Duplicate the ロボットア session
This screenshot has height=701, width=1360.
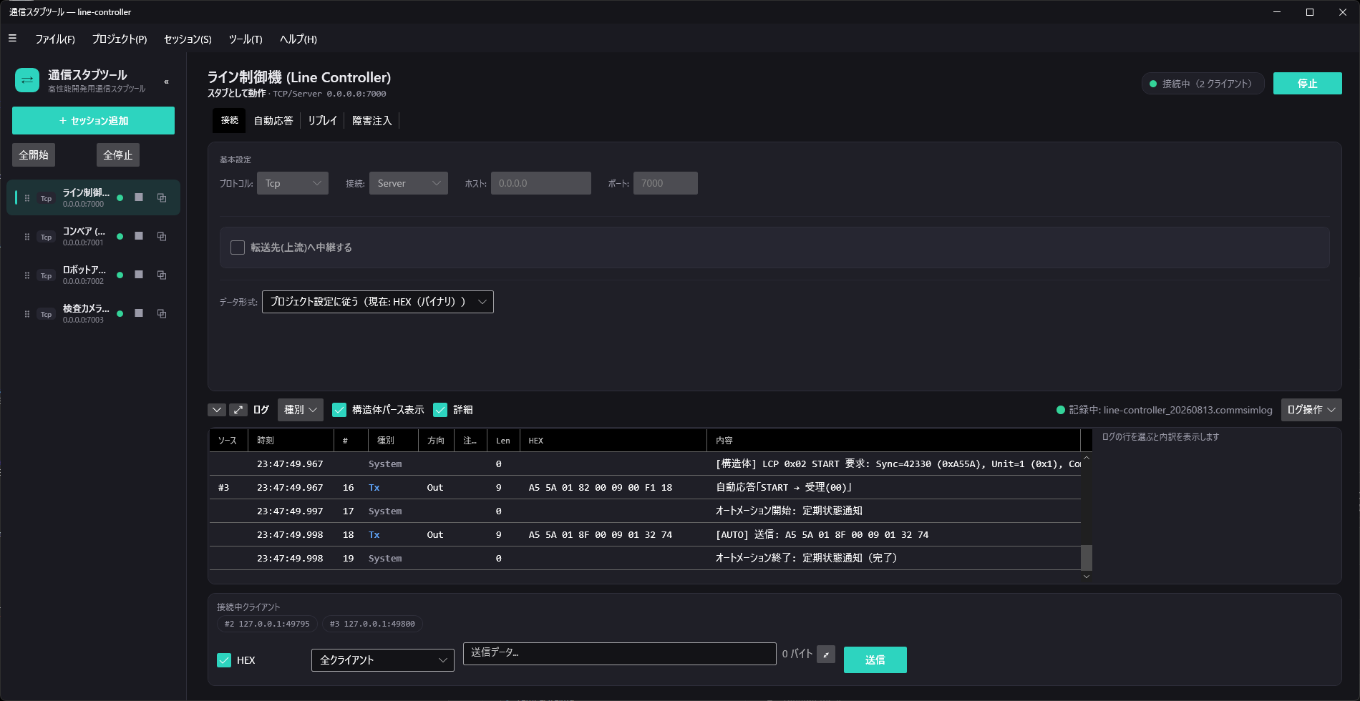tap(162, 275)
